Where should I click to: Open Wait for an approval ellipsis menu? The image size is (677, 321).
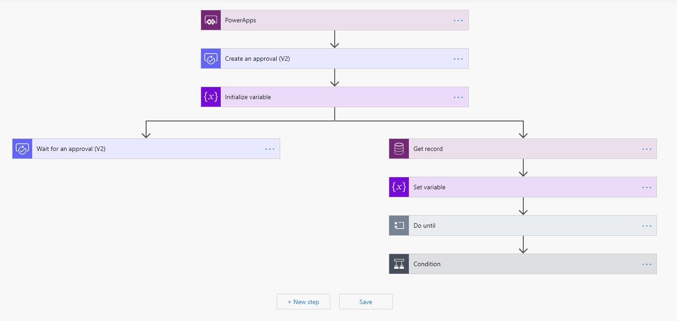pyautogui.click(x=270, y=149)
